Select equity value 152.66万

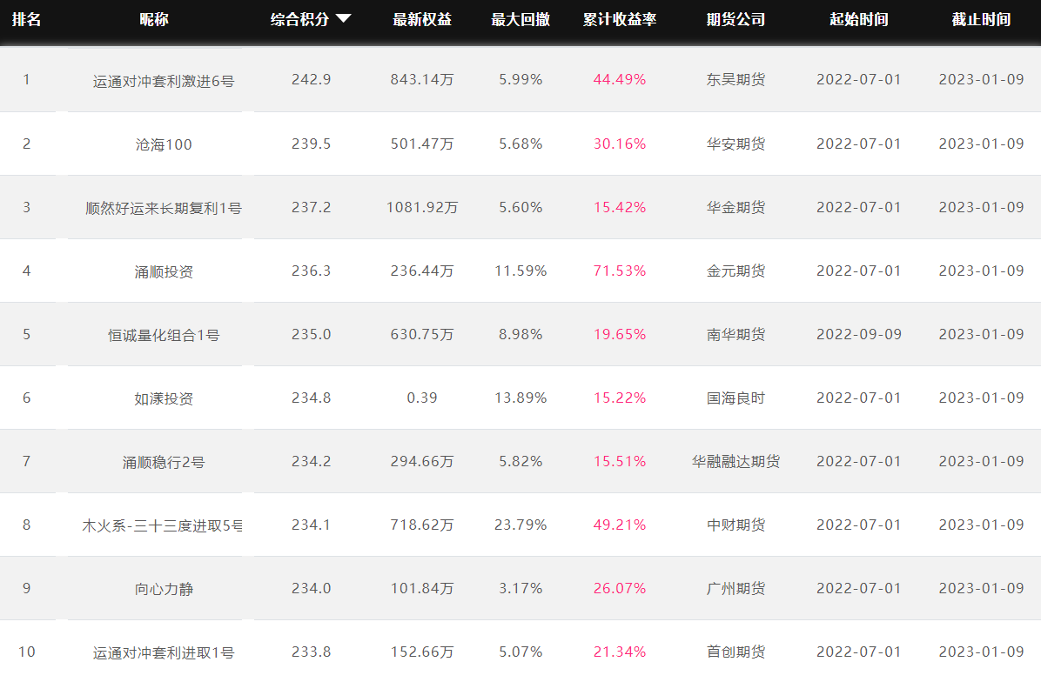421,652
